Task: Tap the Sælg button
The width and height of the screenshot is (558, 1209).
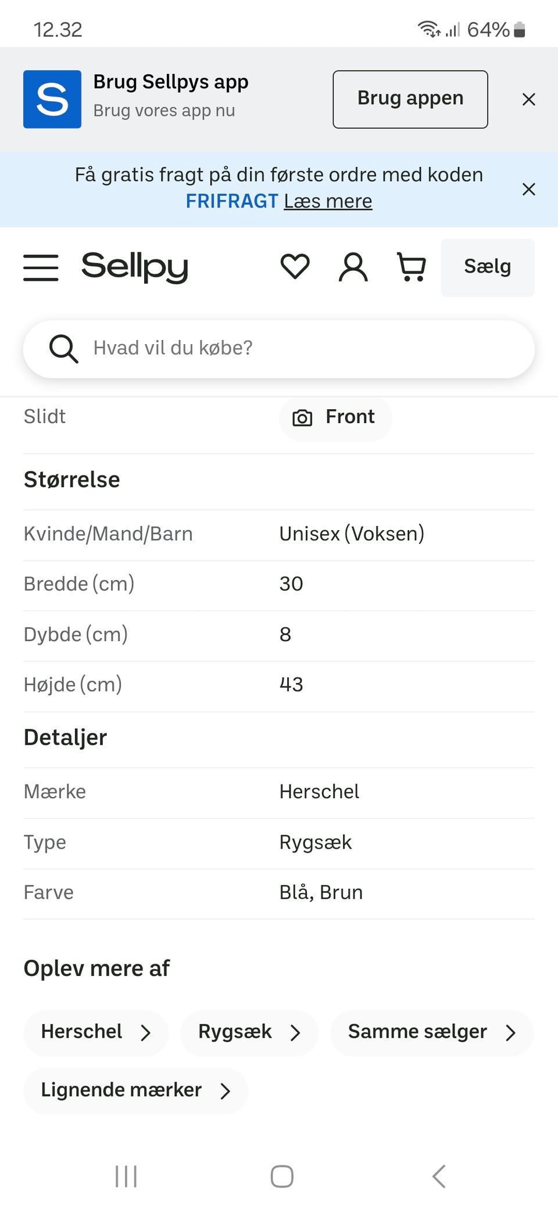Action: pos(487,267)
